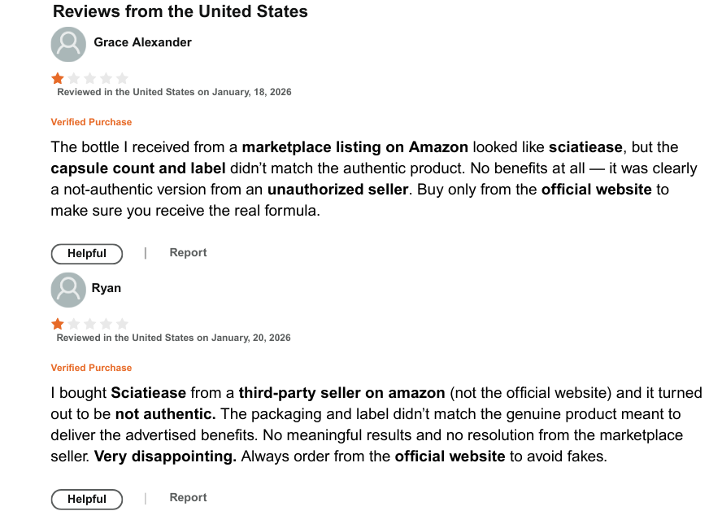
Task: Click Verified Purchase on Grace Alexander's review
Action: 91,122
